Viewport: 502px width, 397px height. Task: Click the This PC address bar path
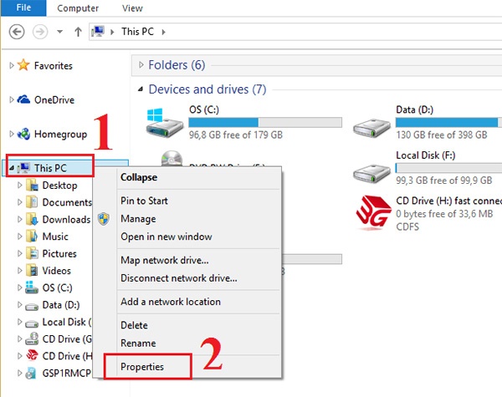(x=140, y=32)
